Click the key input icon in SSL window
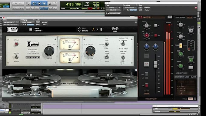Screen dimensions: 206x116 coord(107,13)
